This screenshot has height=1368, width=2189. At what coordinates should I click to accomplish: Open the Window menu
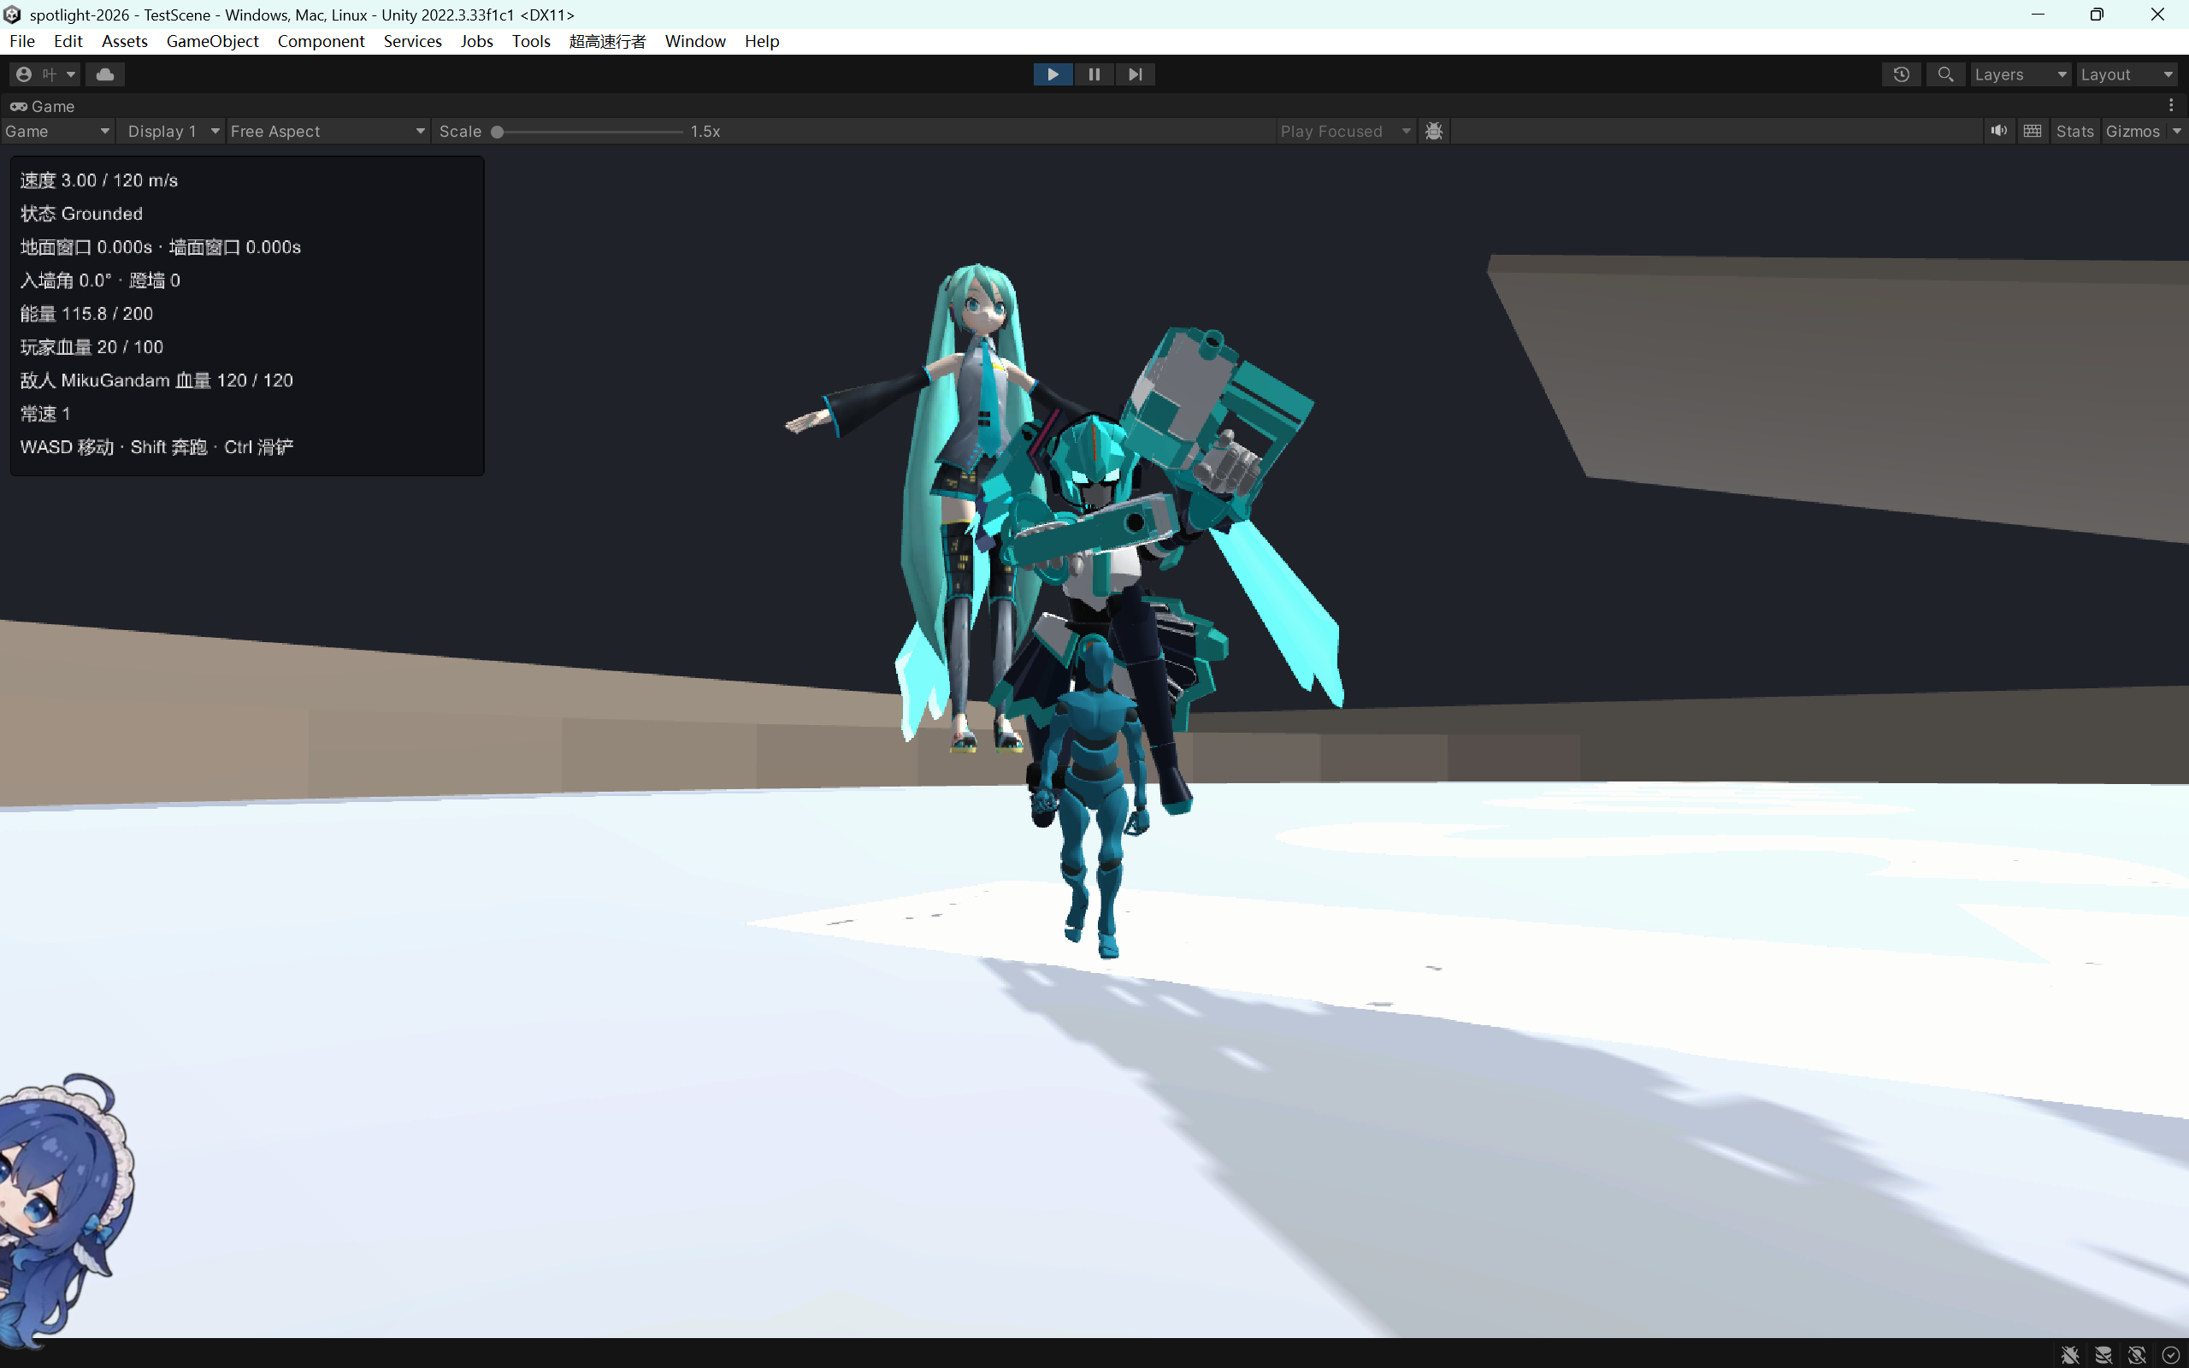pos(694,42)
